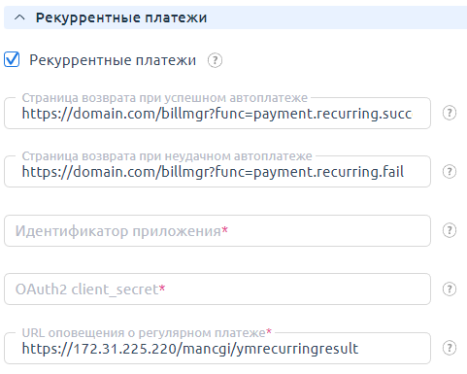Click the required asterisk of OAuth2 client_secret placeholder
Screen dimensions: 467x374
point(162,288)
